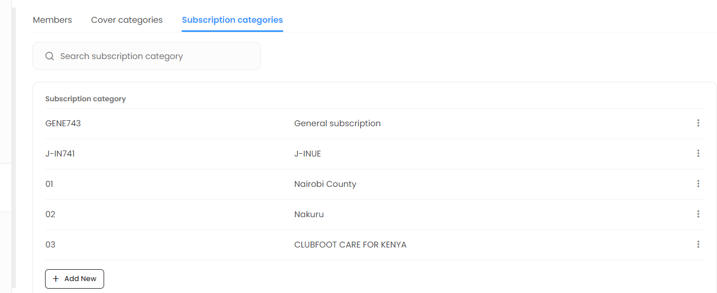Click the Subscription category column header
The image size is (717, 293).
point(86,99)
